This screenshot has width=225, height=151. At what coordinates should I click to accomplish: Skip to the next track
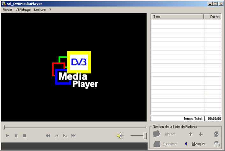[74, 135]
